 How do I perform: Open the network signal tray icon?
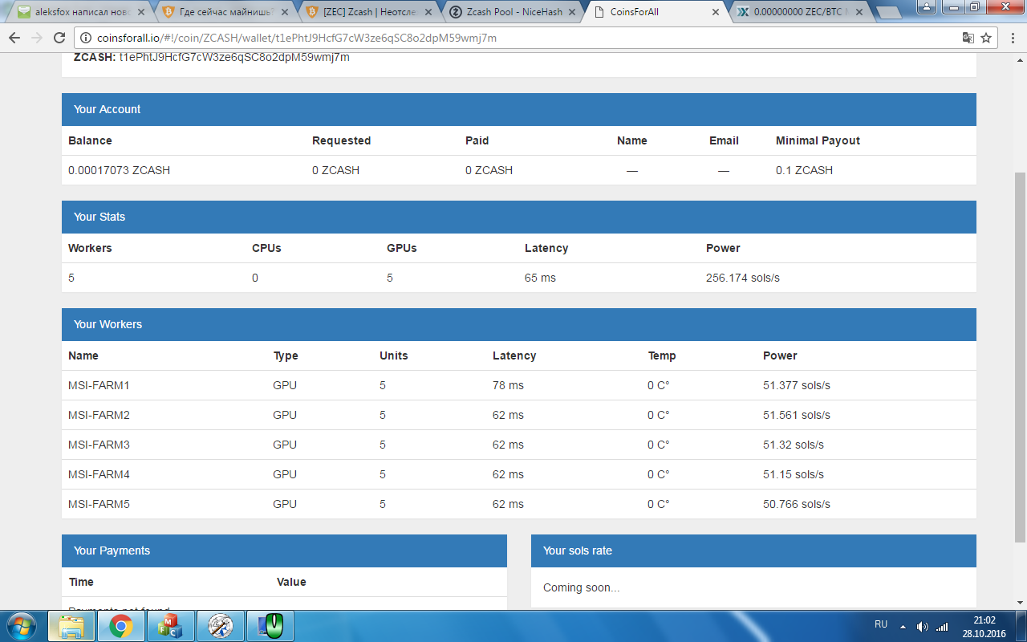coord(942,626)
